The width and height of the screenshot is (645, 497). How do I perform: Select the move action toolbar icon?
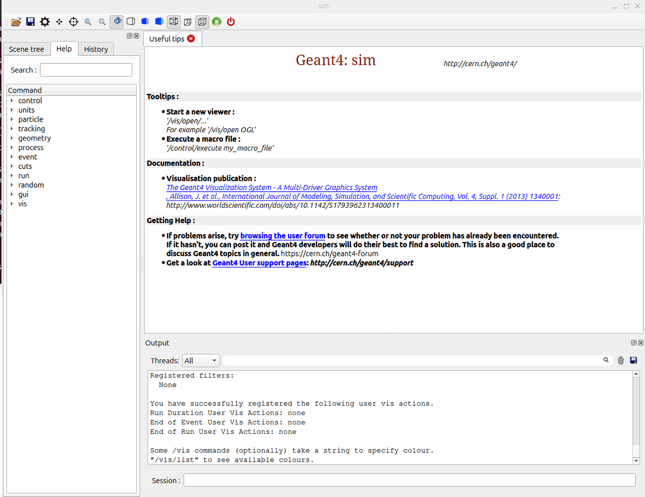pyautogui.click(x=59, y=21)
